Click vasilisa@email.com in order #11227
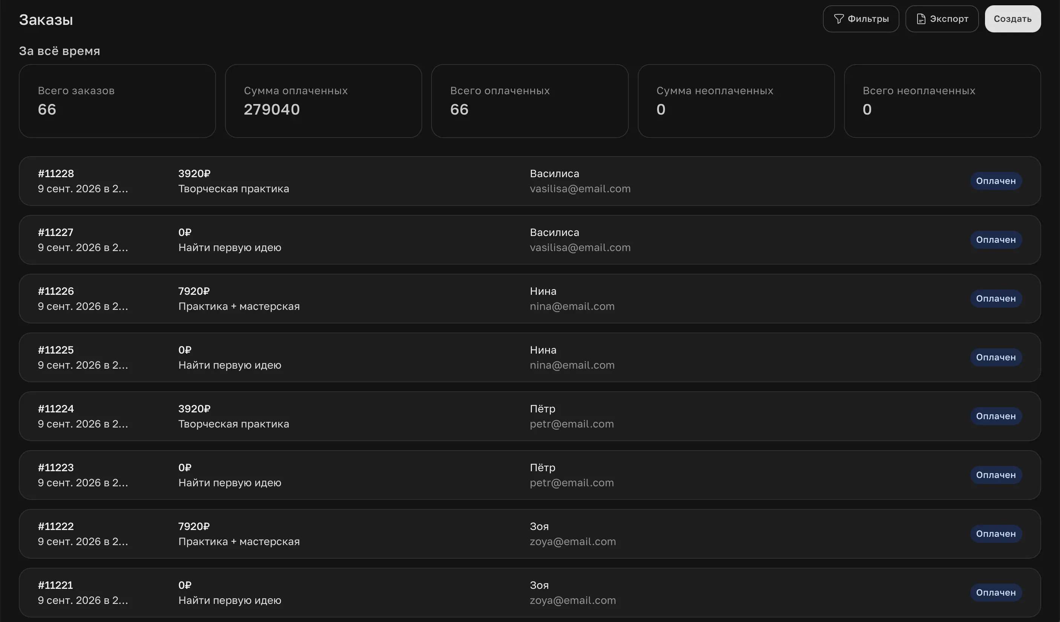Screen dimensions: 1060x622 click(x=580, y=247)
